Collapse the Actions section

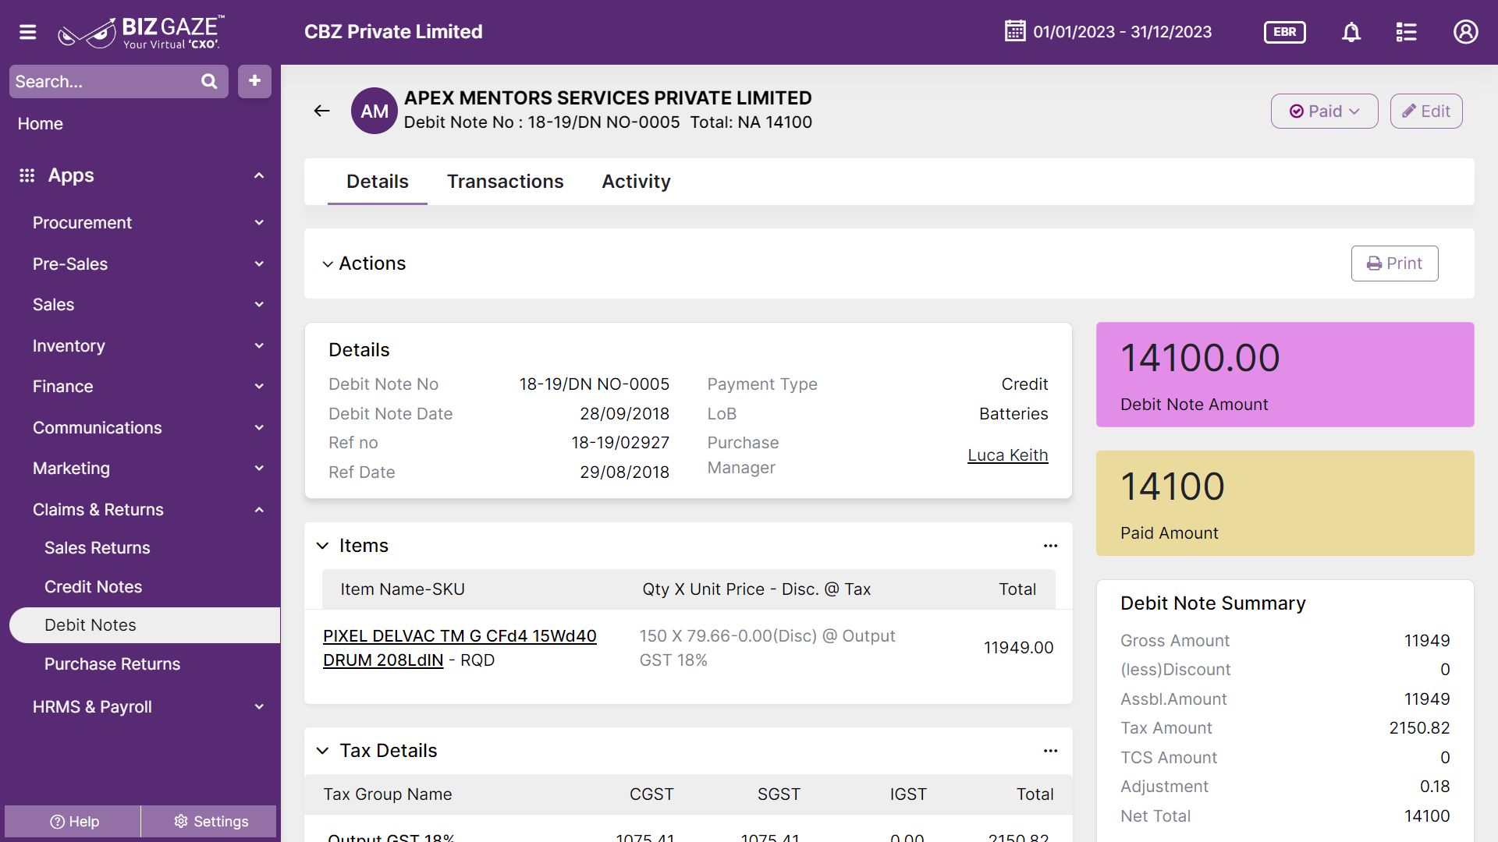pos(328,264)
